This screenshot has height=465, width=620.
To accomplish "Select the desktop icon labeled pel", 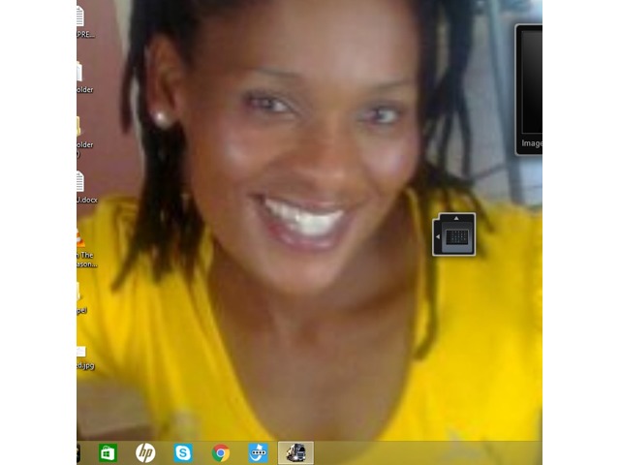I will pyautogui.click(x=80, y=293).
